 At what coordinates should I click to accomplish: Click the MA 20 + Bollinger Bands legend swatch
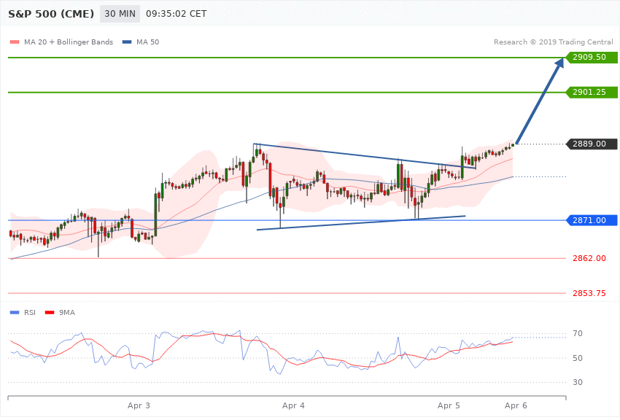[x=15, y=42]
